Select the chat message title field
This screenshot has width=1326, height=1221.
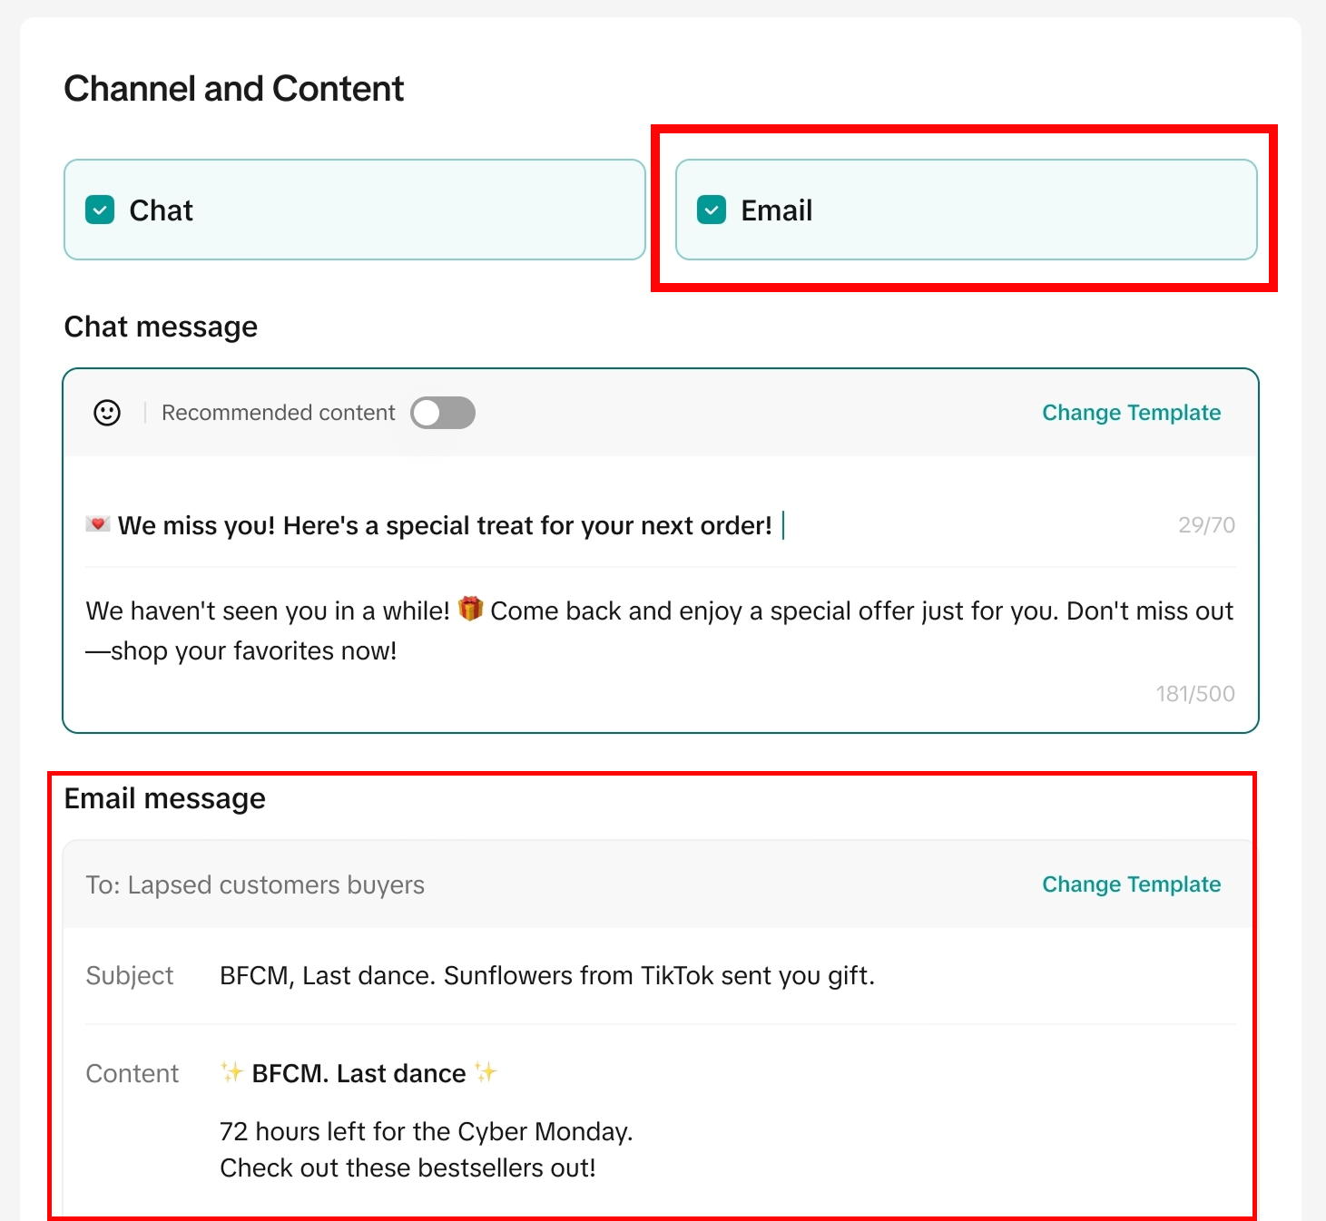point(445,524)
